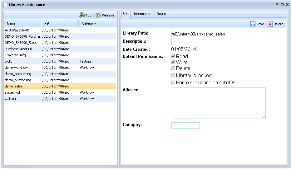The height and width of the screenshot is (169, 291).
Task: Open the Repair tab
Action: [161, 14]
